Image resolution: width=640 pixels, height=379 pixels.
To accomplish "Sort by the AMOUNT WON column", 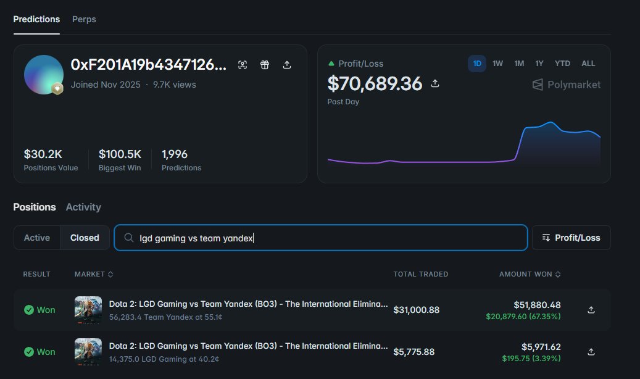I will (x=530, y=274).
